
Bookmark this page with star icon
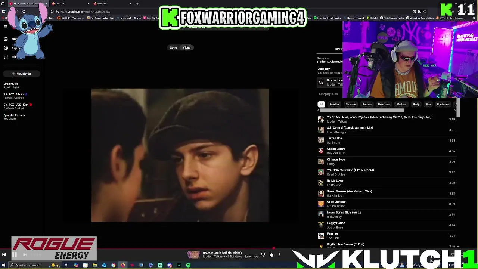point(425,12)
